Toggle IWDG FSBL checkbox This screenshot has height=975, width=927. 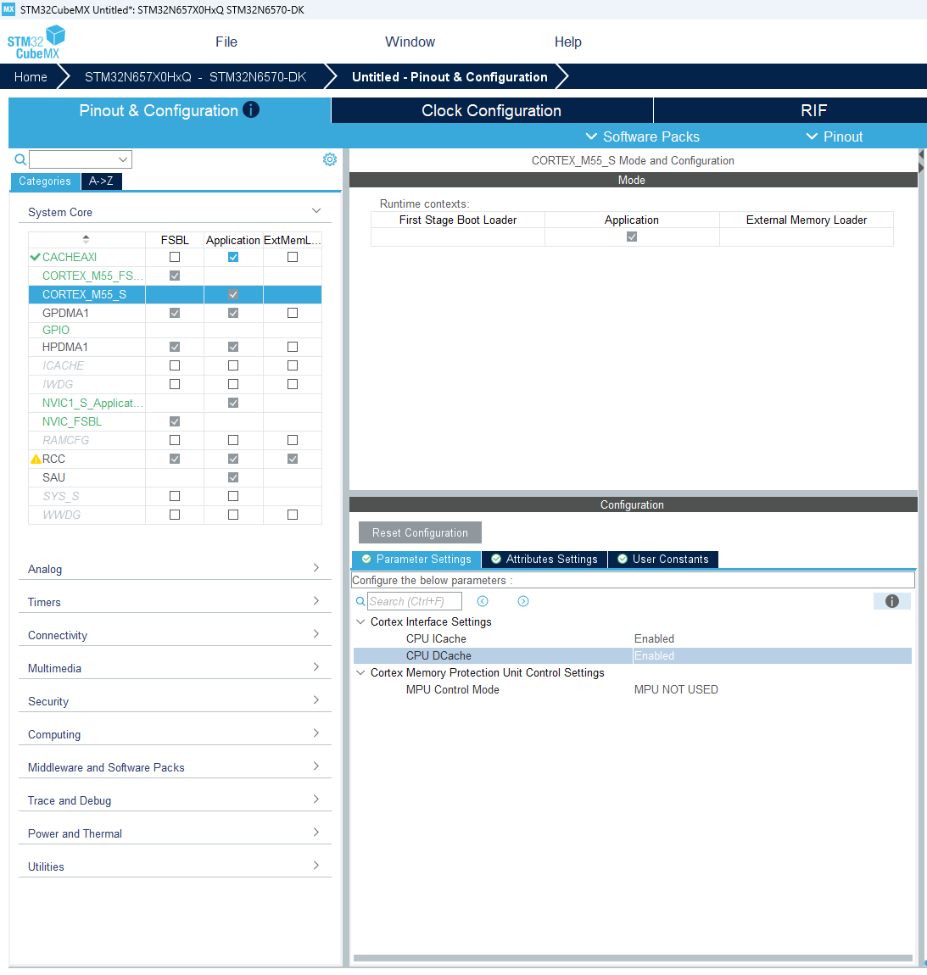(175, 384)
